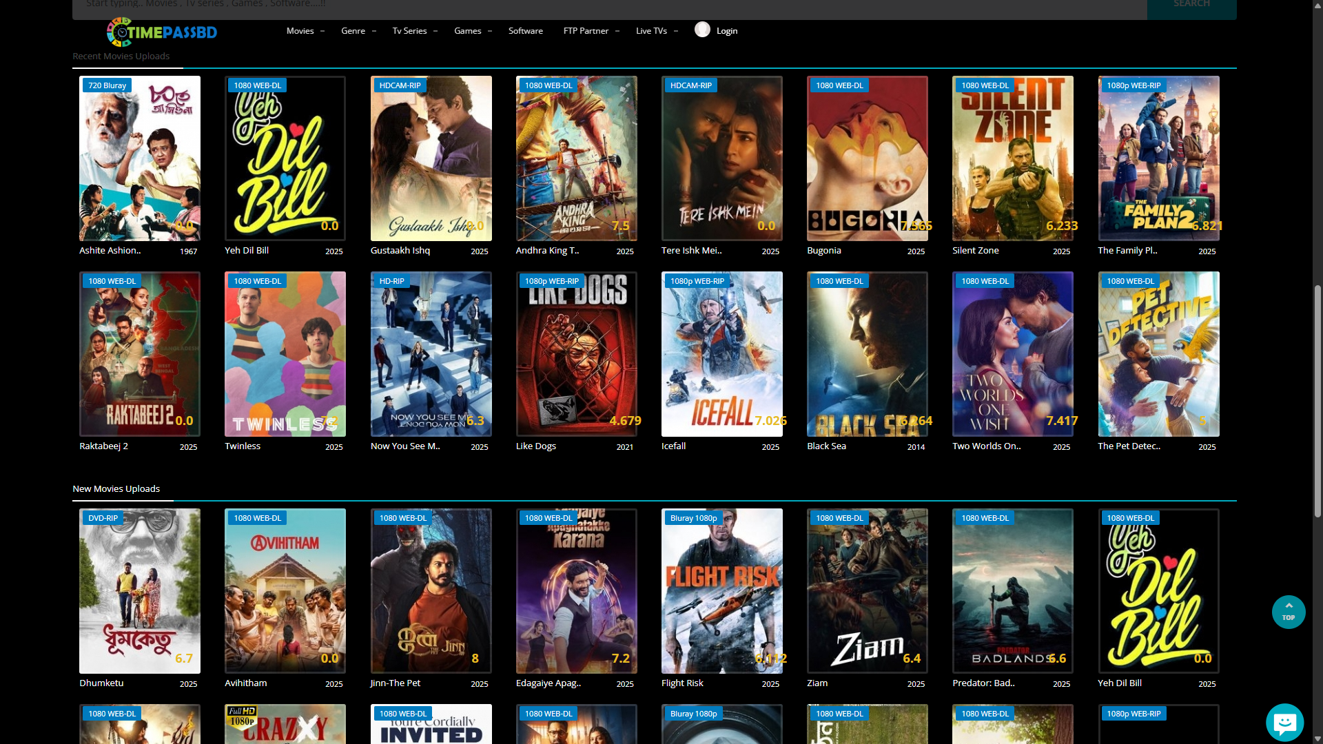This screenshot has width=1323, height=744.
Task: Open the chat bubble widget
Action: click(1284, 722)
